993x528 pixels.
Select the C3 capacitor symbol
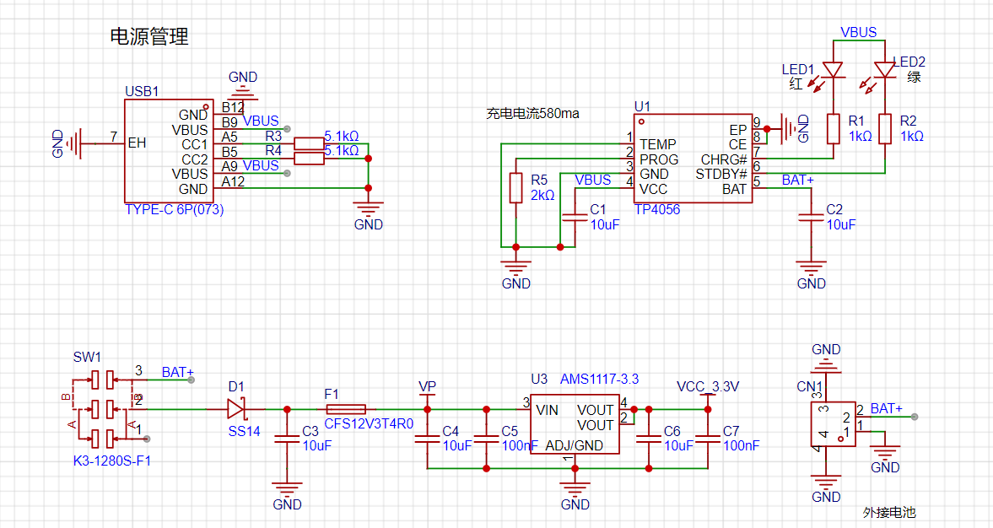(287, 438)
